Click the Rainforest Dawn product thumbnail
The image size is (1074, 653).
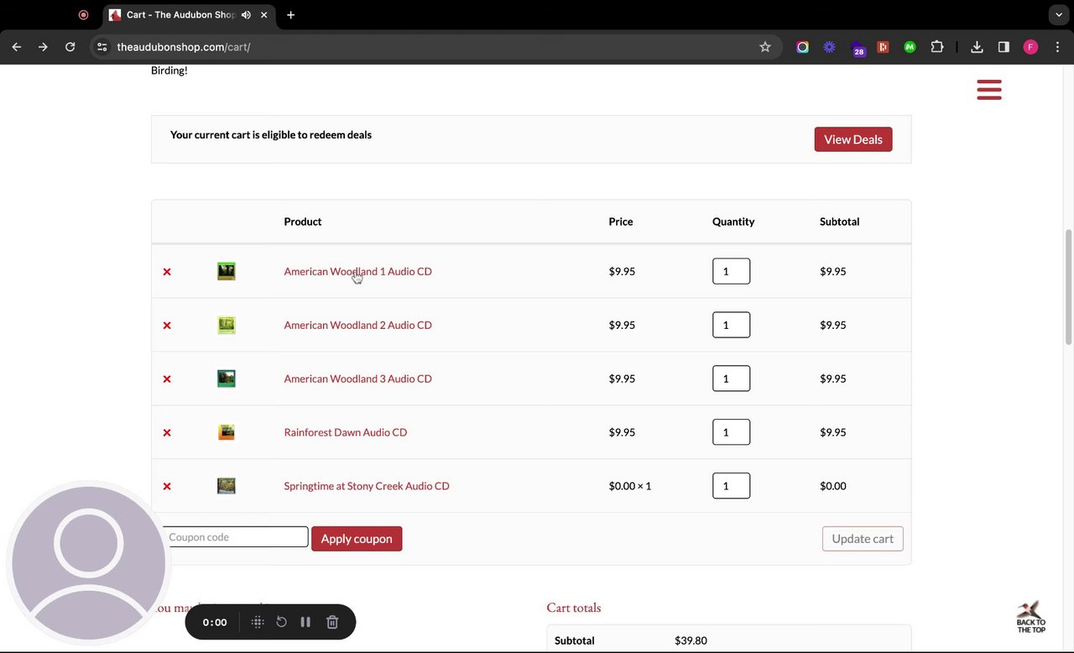[x=227, y=432]
